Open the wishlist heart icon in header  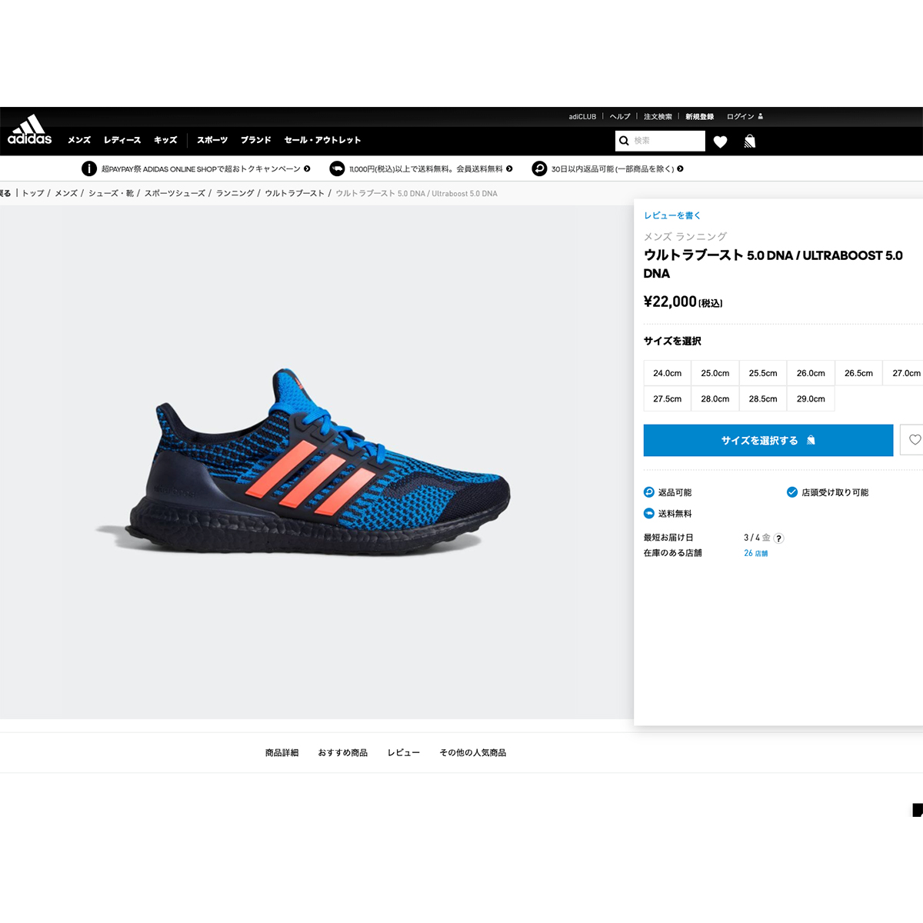point(720,142)
